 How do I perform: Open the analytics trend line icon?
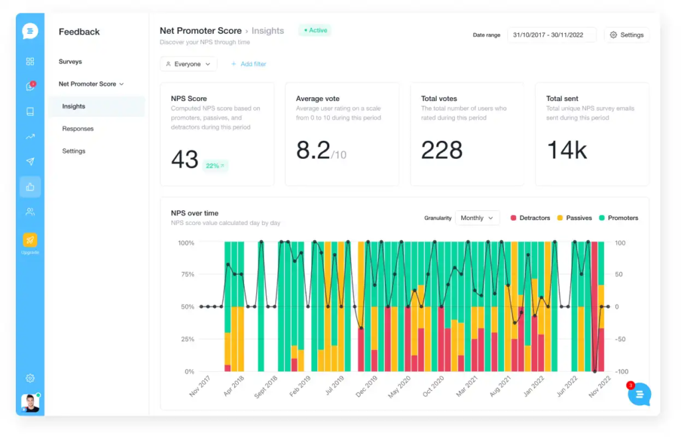[30, 137]
